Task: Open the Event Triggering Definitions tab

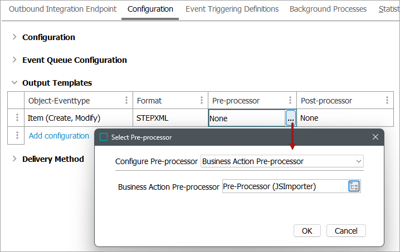Action: tap(232, 9)
